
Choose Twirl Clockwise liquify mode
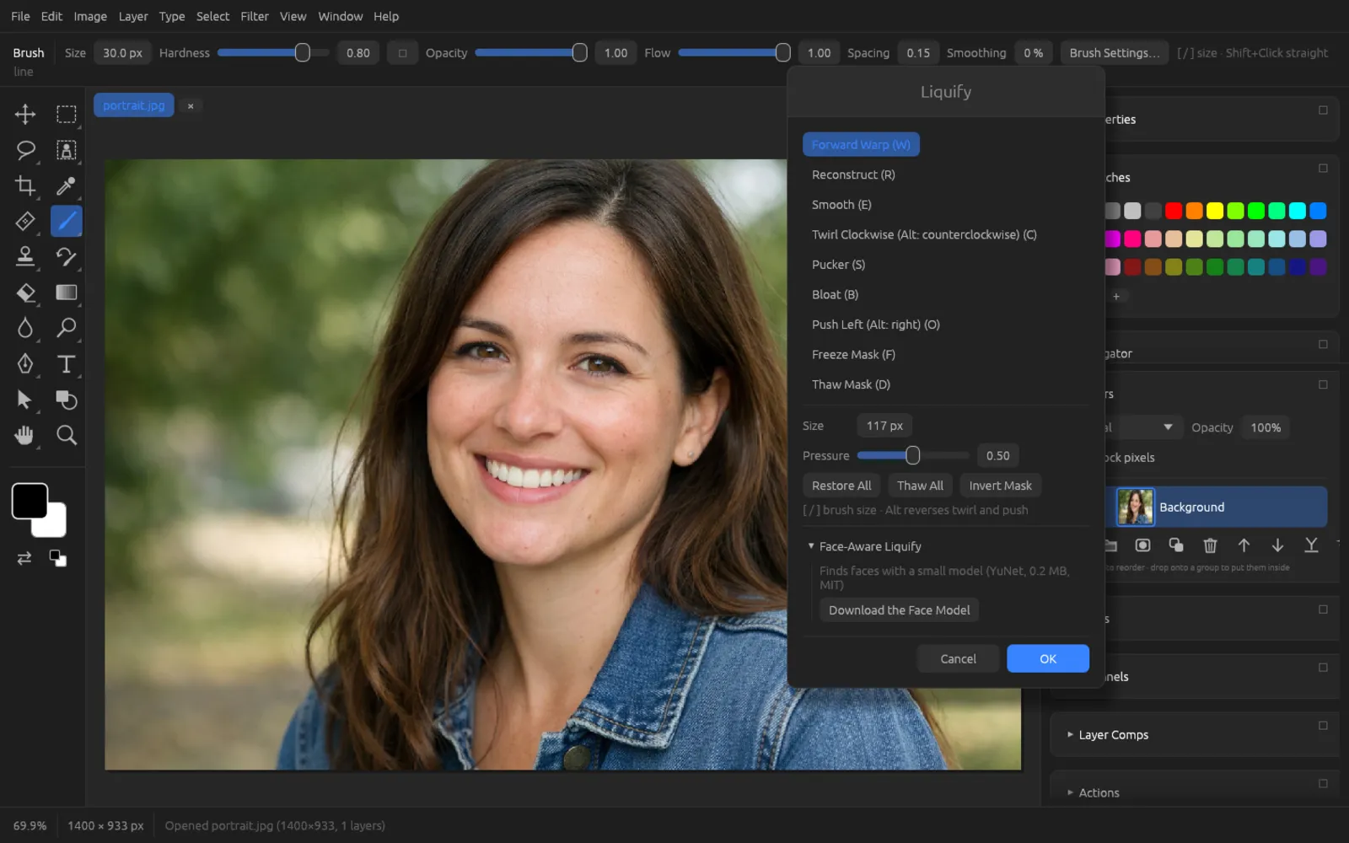pos(924,234)
